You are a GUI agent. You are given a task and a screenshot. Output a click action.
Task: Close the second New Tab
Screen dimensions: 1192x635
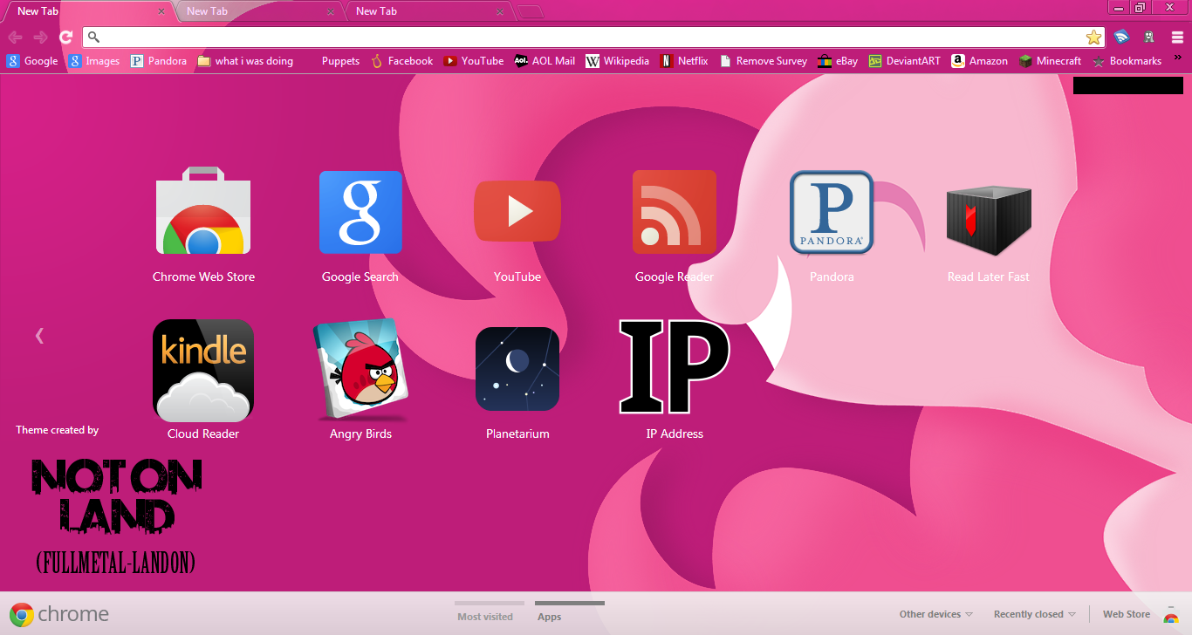330,12
